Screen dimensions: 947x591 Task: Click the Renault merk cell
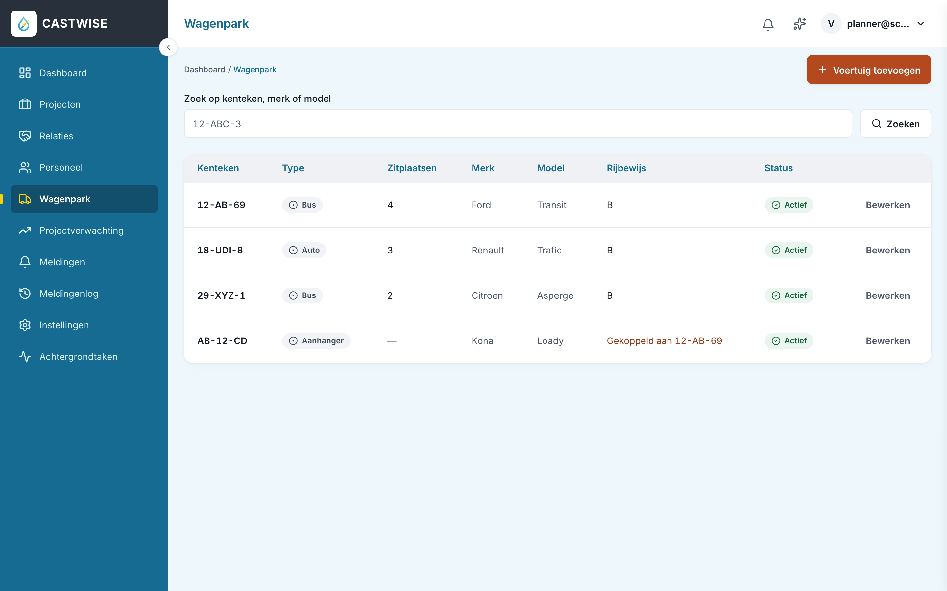[x=488, y=250]
